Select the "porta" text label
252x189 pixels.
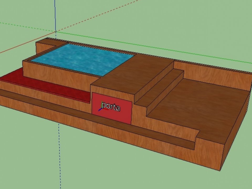111,107
